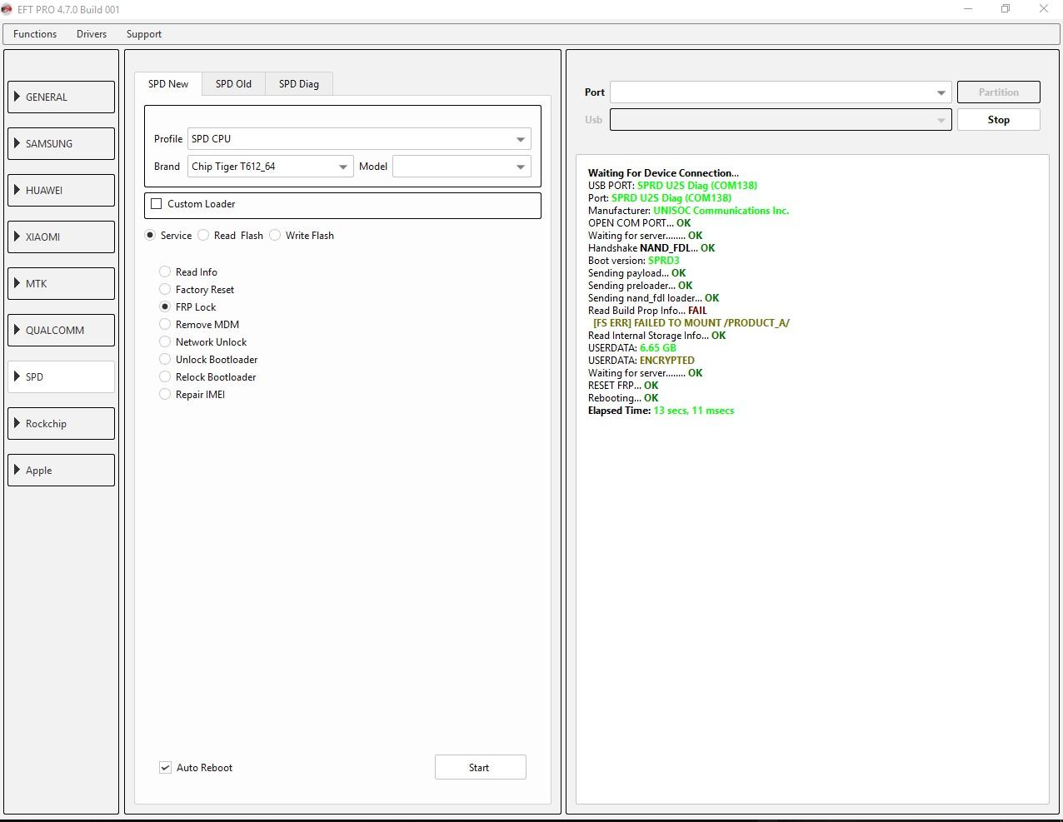Viewport: 1063px width, 822px height.
Task: Open the Port dropdown
Action: [940, 92]
